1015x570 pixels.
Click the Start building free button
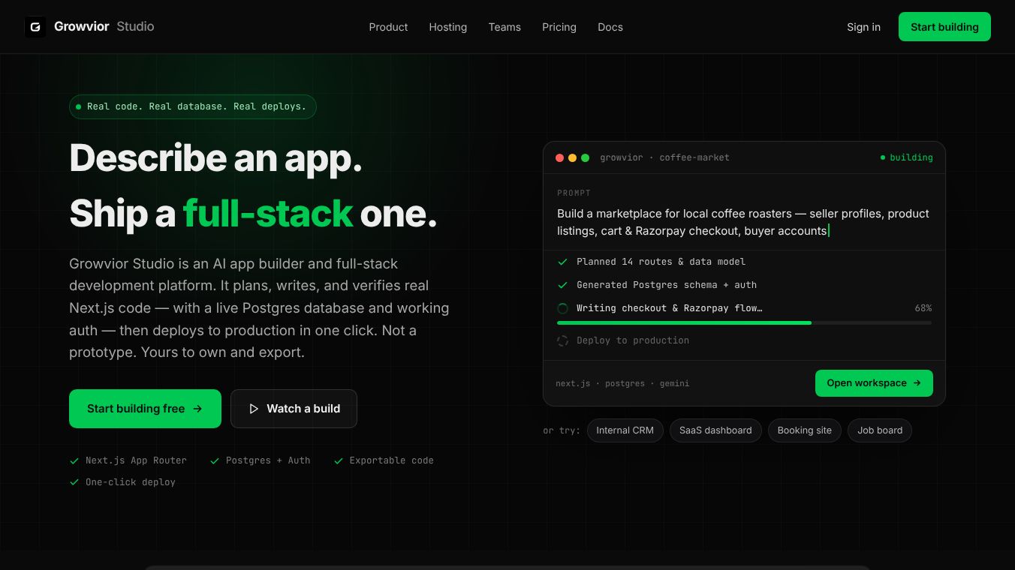[x=145, y=409]
